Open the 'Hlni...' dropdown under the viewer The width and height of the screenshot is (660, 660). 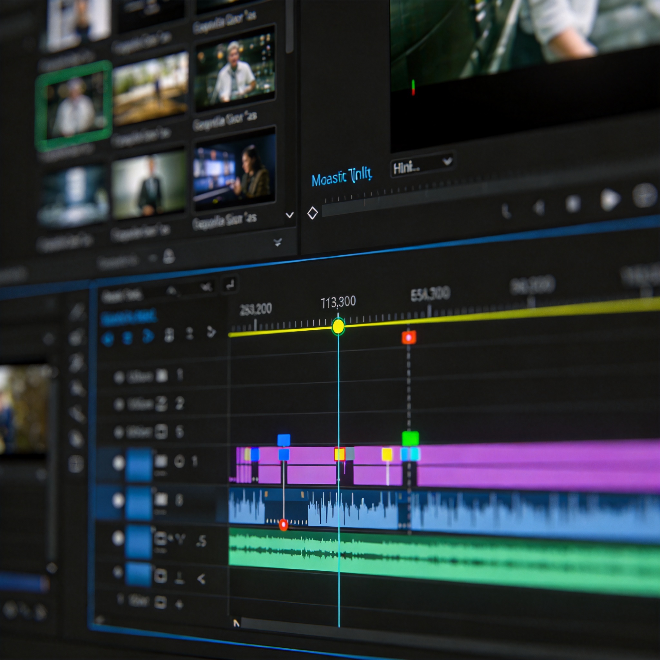coord(422,165)
